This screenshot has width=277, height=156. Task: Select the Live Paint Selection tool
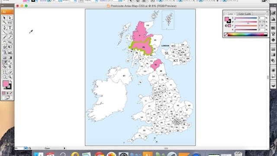point(10,67)
